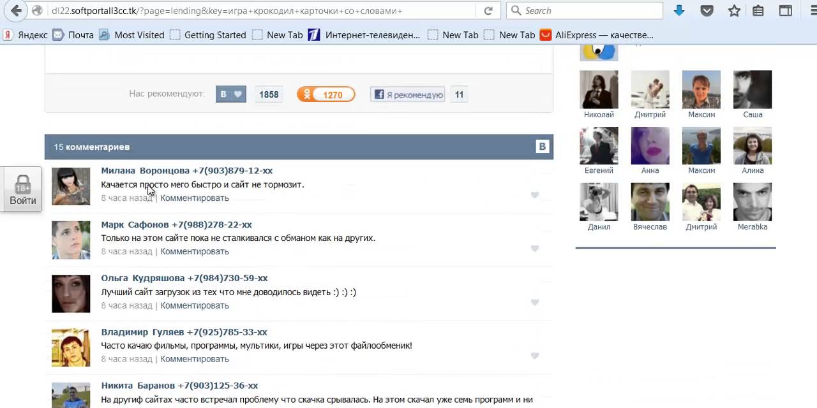This screenshot has height=408, width=817.
Task: Click the site identity globe icon
Action: [37, 11]
